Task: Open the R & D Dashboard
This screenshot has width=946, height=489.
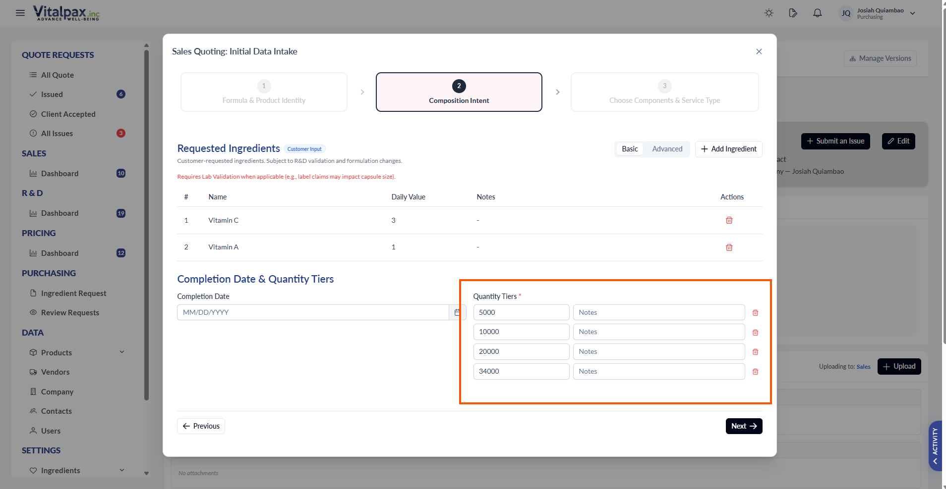Action: point(77,213)
